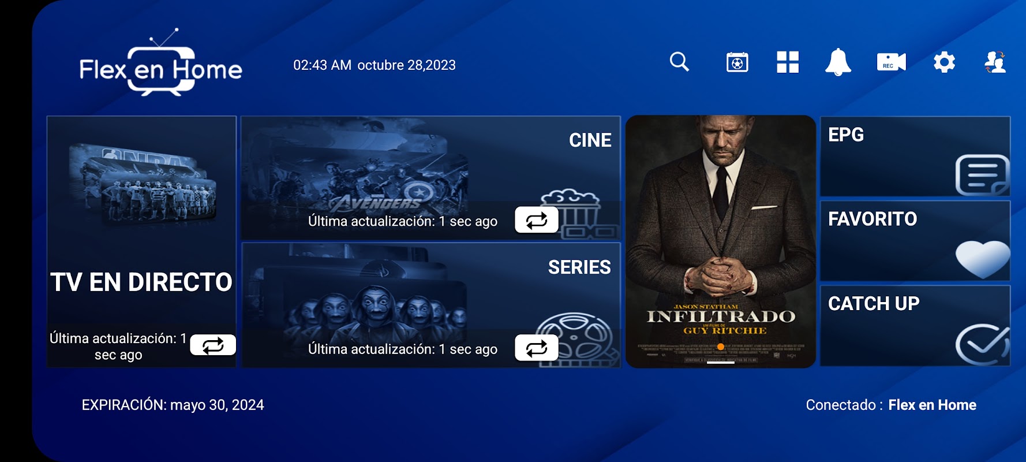The height and width of the screenshot is (462, 1026).
Task: Open the settings gear icon
Action: tap(944, 62)
